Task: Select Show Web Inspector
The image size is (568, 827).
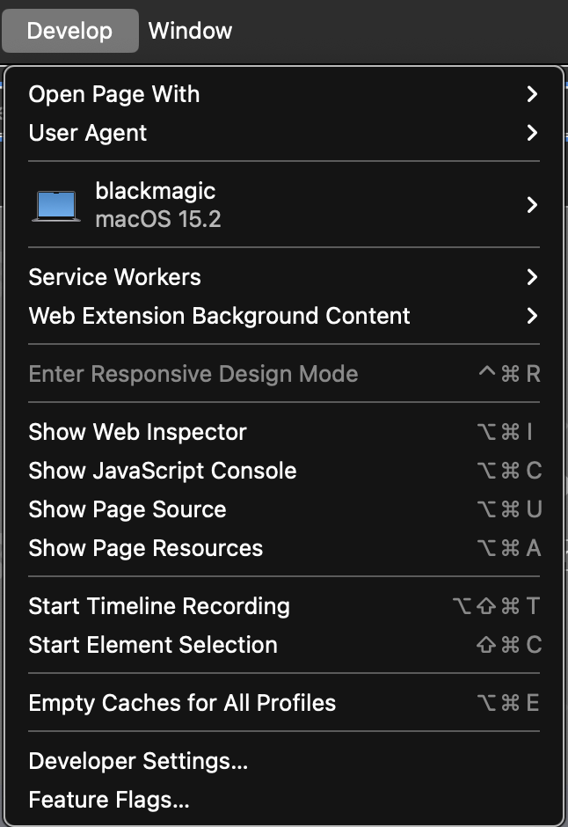Action: pyautogui.click(x=137, y=432)
